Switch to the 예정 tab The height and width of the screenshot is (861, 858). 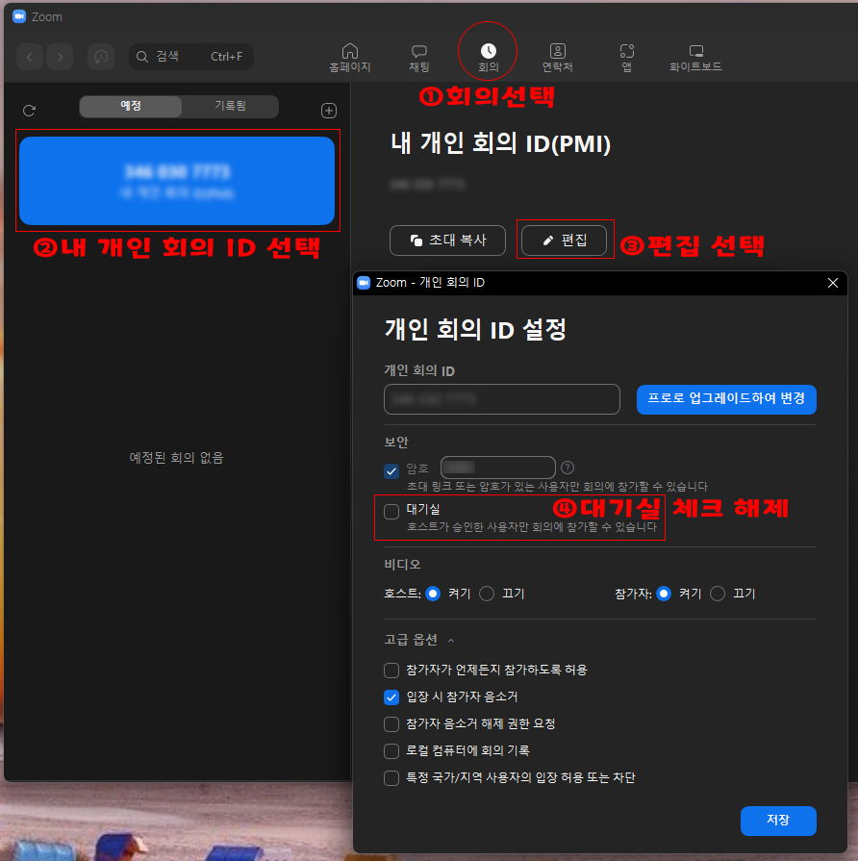[x=131, y=106]
